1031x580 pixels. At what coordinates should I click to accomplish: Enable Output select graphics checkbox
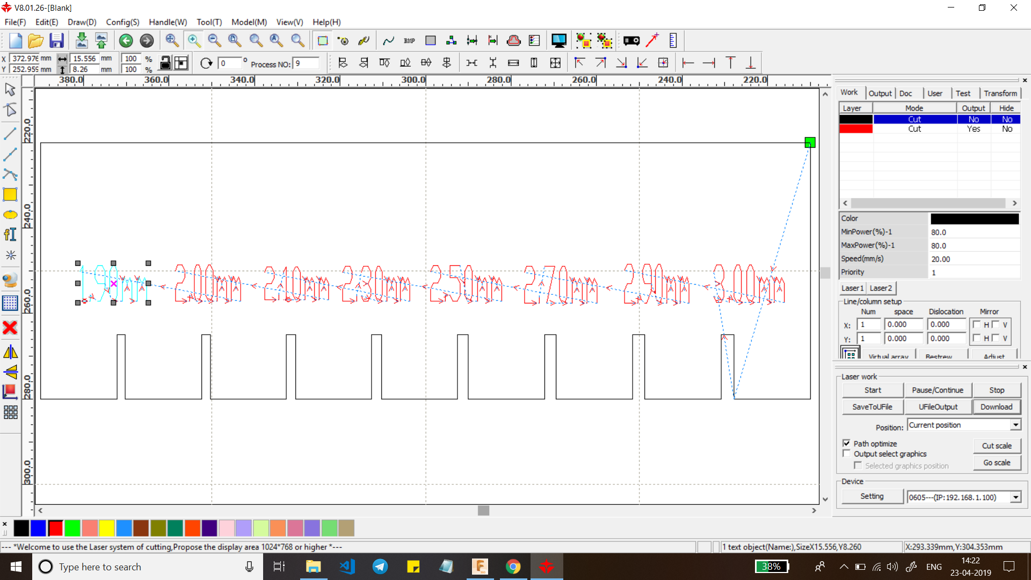click(847, 453)
